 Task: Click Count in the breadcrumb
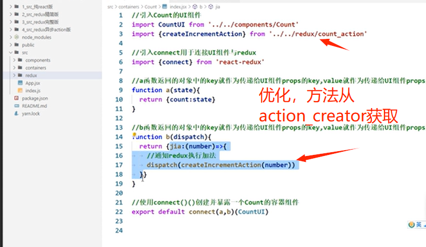pos(151,7)
